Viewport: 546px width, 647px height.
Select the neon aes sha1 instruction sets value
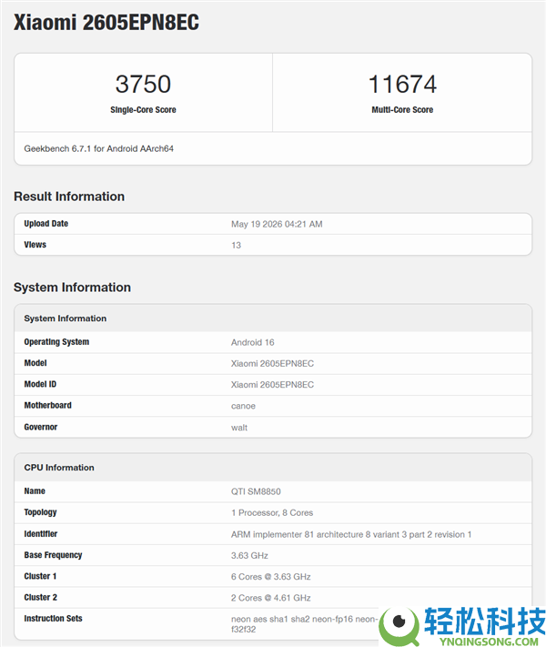(x=305, y=624)
